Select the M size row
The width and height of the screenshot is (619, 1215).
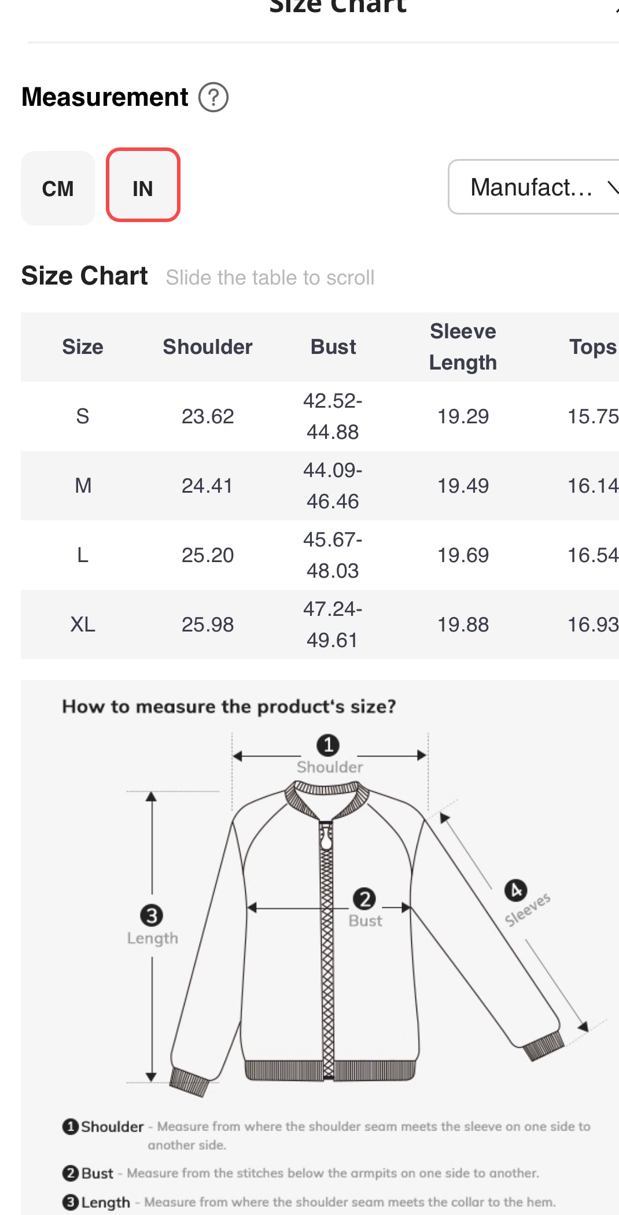click(x=320, y=486)
